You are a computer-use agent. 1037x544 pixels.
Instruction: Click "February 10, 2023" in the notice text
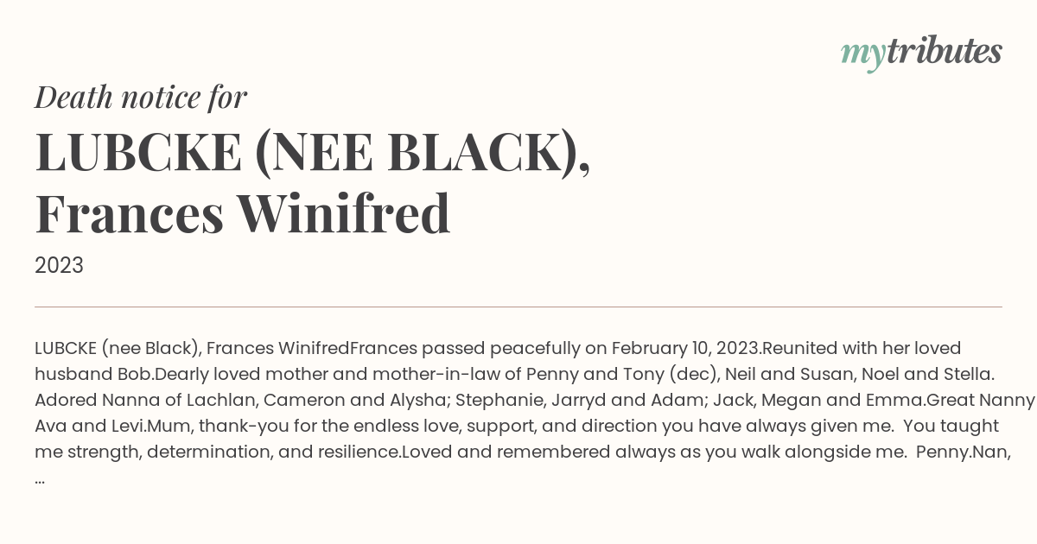tap(685, 349)
